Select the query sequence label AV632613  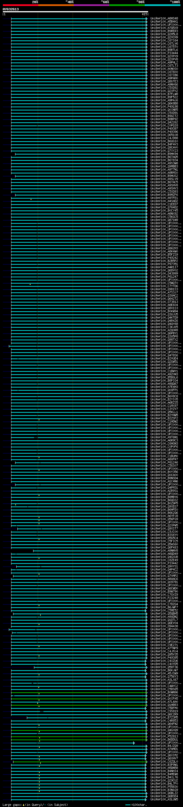pyautogui.click(x=11, y=9)
